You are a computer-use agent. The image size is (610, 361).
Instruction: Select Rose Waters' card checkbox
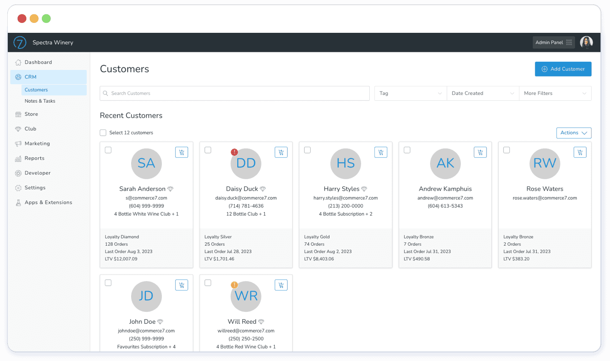(x=507, y=150)
